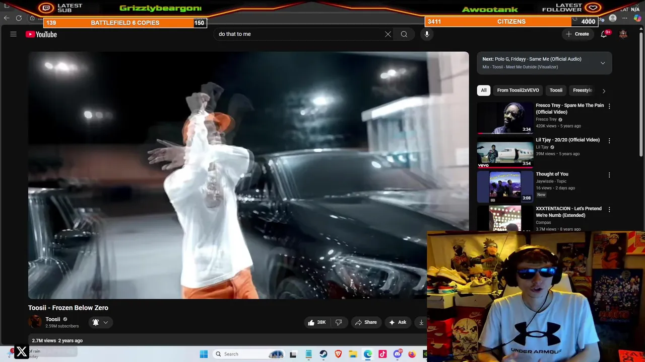The height and width of the screenshot is (362, 645).
Task: Open Fresco Trey 'Spare Me The Pain' thumbnail
Action: (505, 118)
